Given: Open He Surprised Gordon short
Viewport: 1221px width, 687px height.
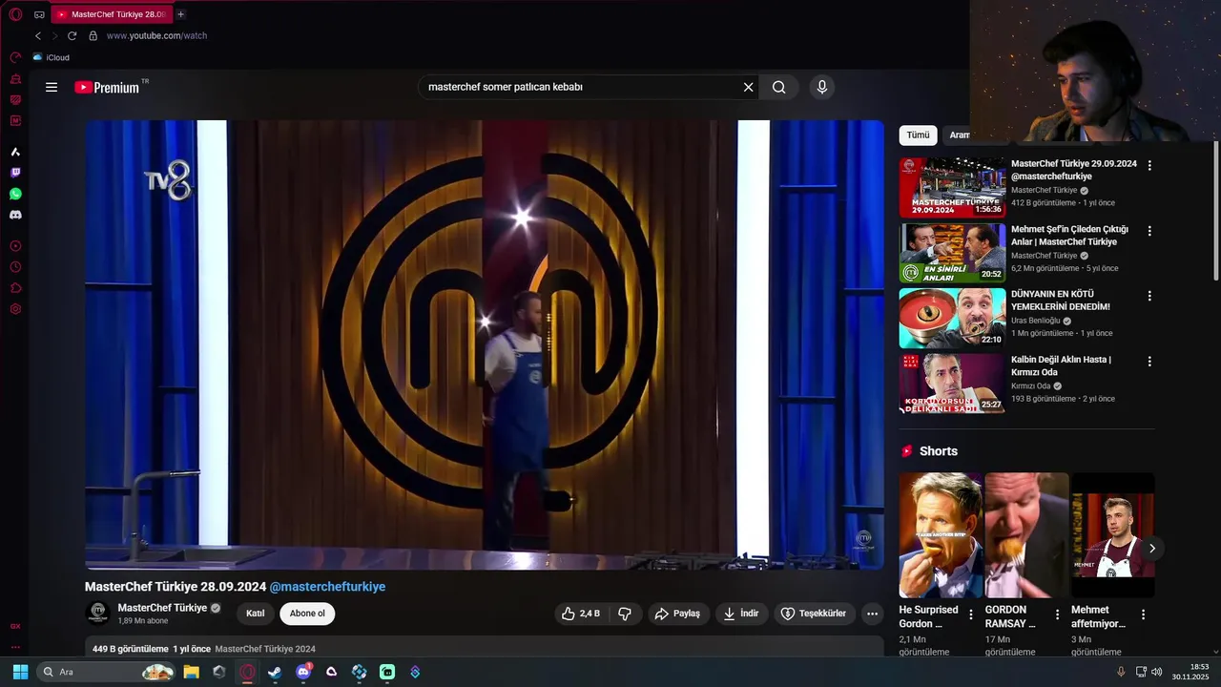Looking at the screenshot, I should [x=941, y=535].
